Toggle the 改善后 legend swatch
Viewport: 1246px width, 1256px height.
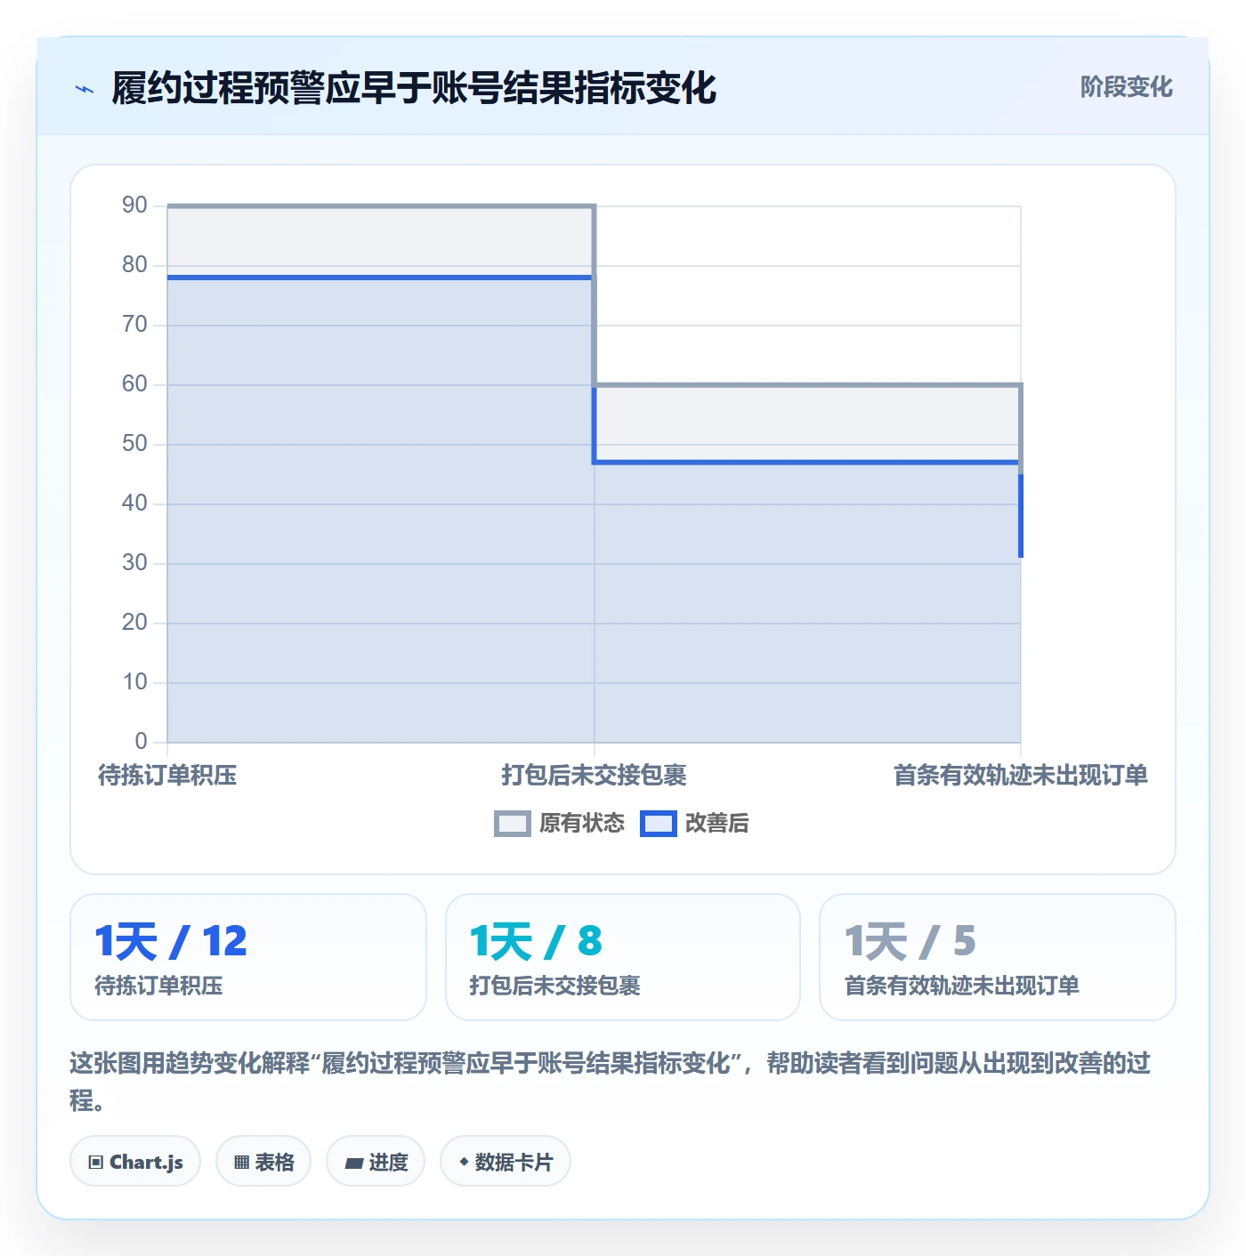[658, 824]
